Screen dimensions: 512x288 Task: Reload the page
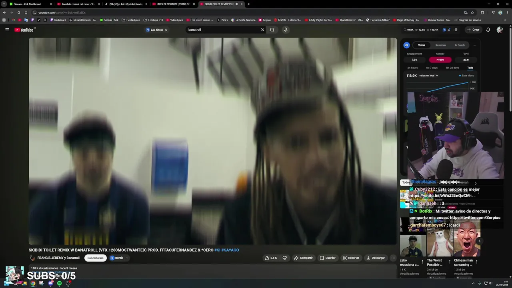coord(19,12)
